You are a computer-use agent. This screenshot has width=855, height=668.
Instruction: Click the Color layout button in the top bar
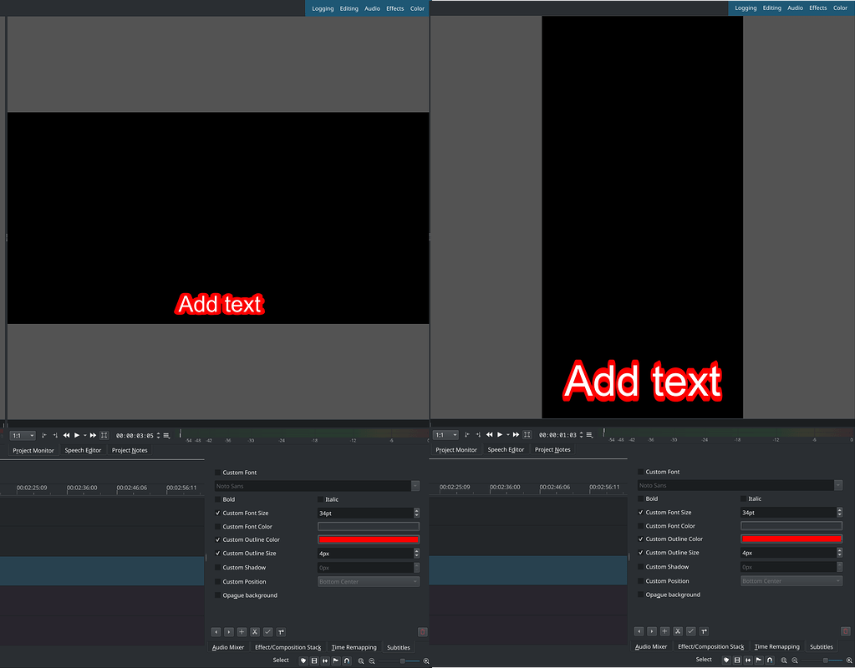click(x=417, y=8)
